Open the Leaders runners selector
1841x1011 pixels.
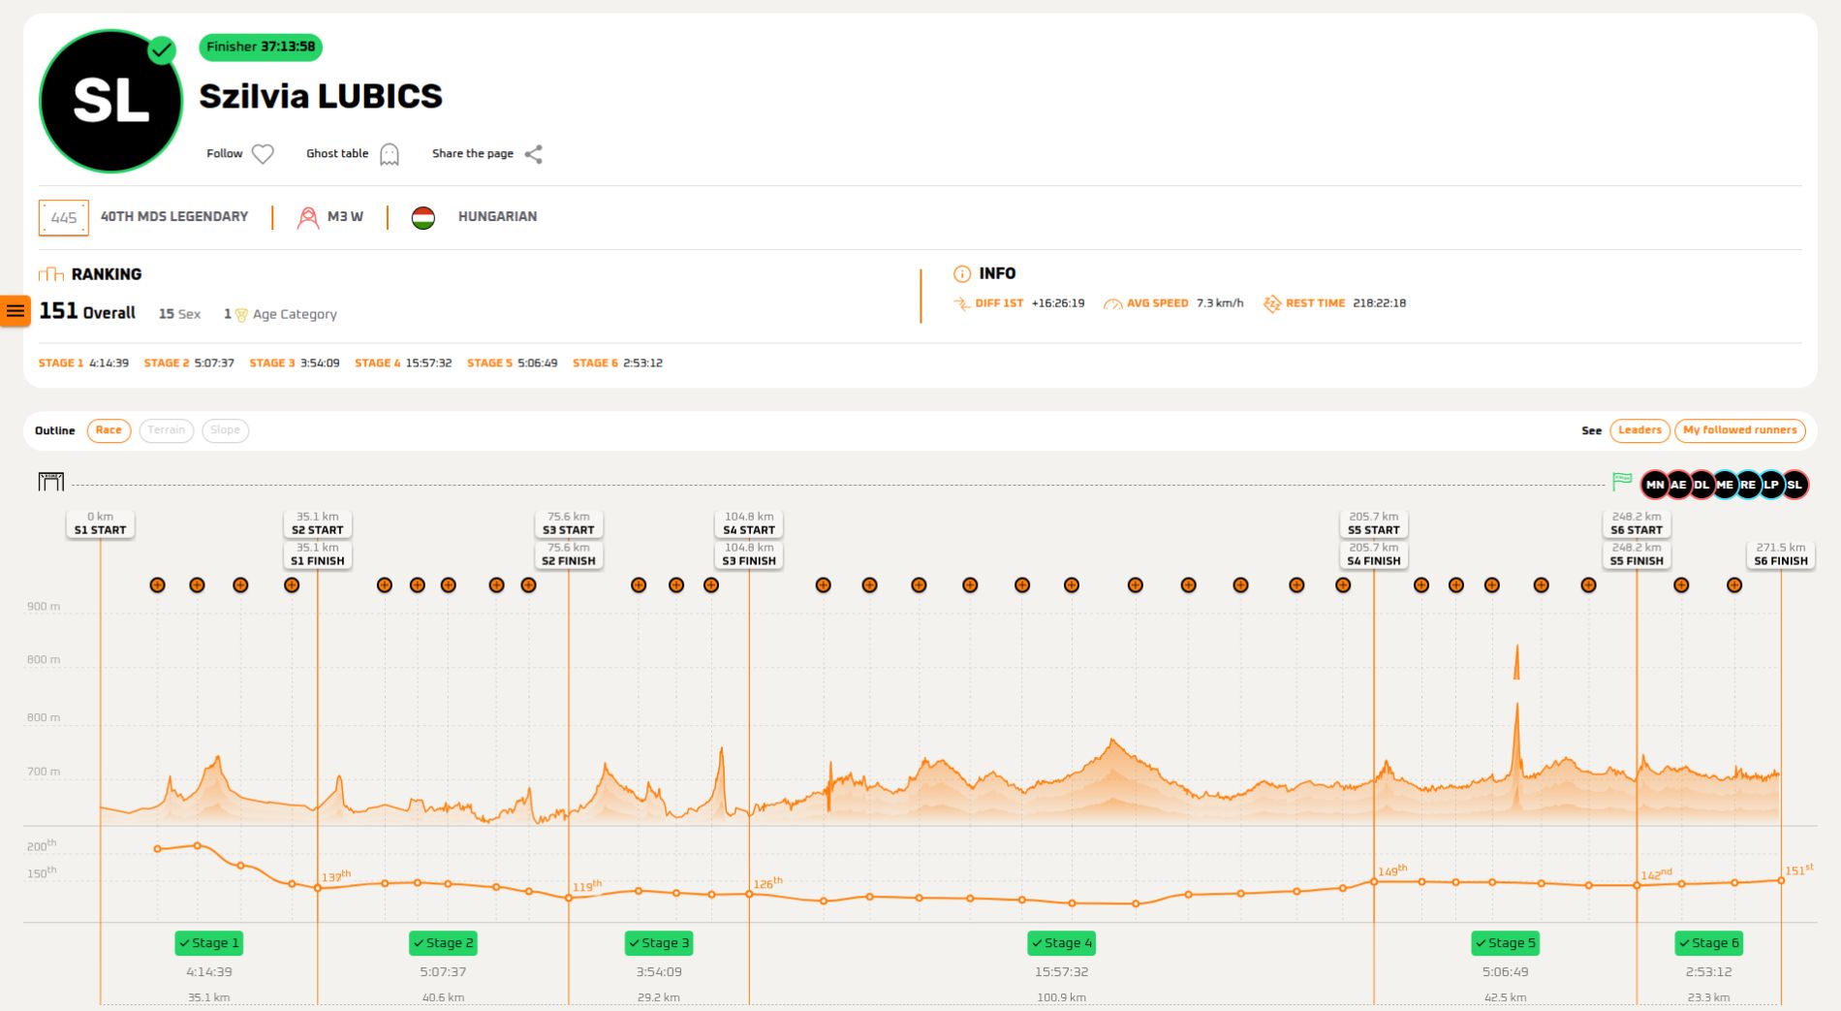point(1639,430)
